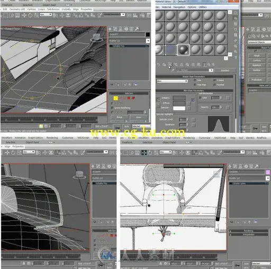This screenshot has width=271, height=269.
Task: Click Standard material type button
Action: click(225, 70)
